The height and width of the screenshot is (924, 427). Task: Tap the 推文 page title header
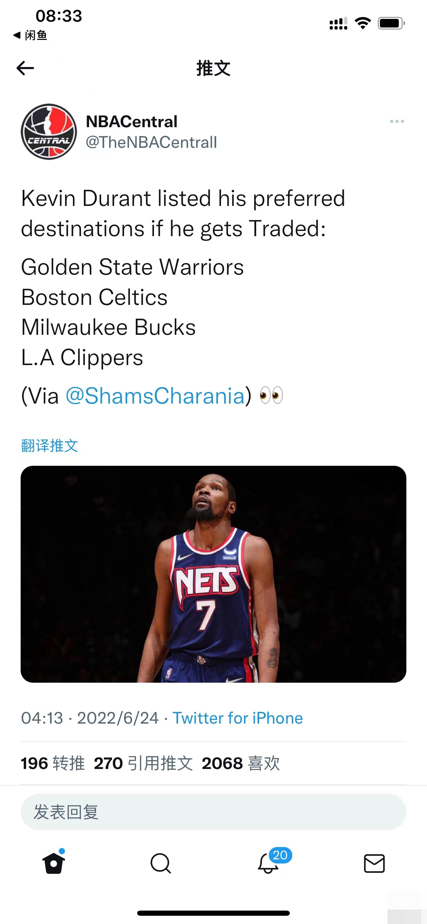point(213,68)
